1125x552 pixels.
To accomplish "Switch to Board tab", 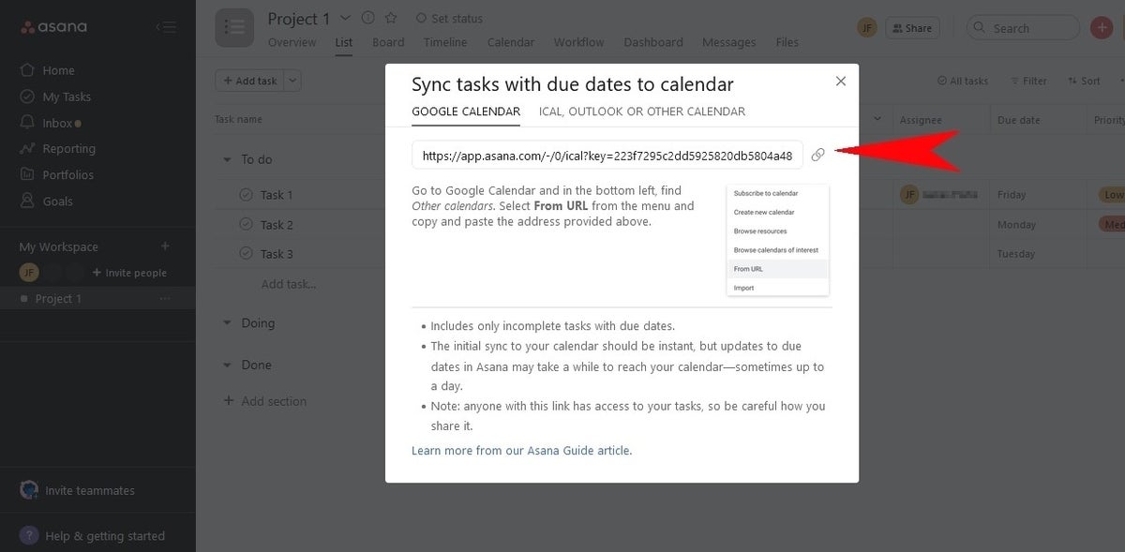I will pyautogui.click(x=388, y=42).
